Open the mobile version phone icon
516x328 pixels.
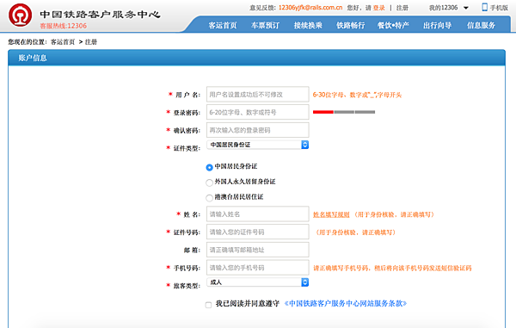click(484, 7)
